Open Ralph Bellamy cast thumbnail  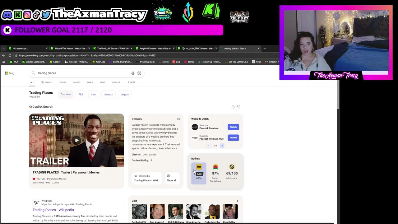tap(176, 212)
